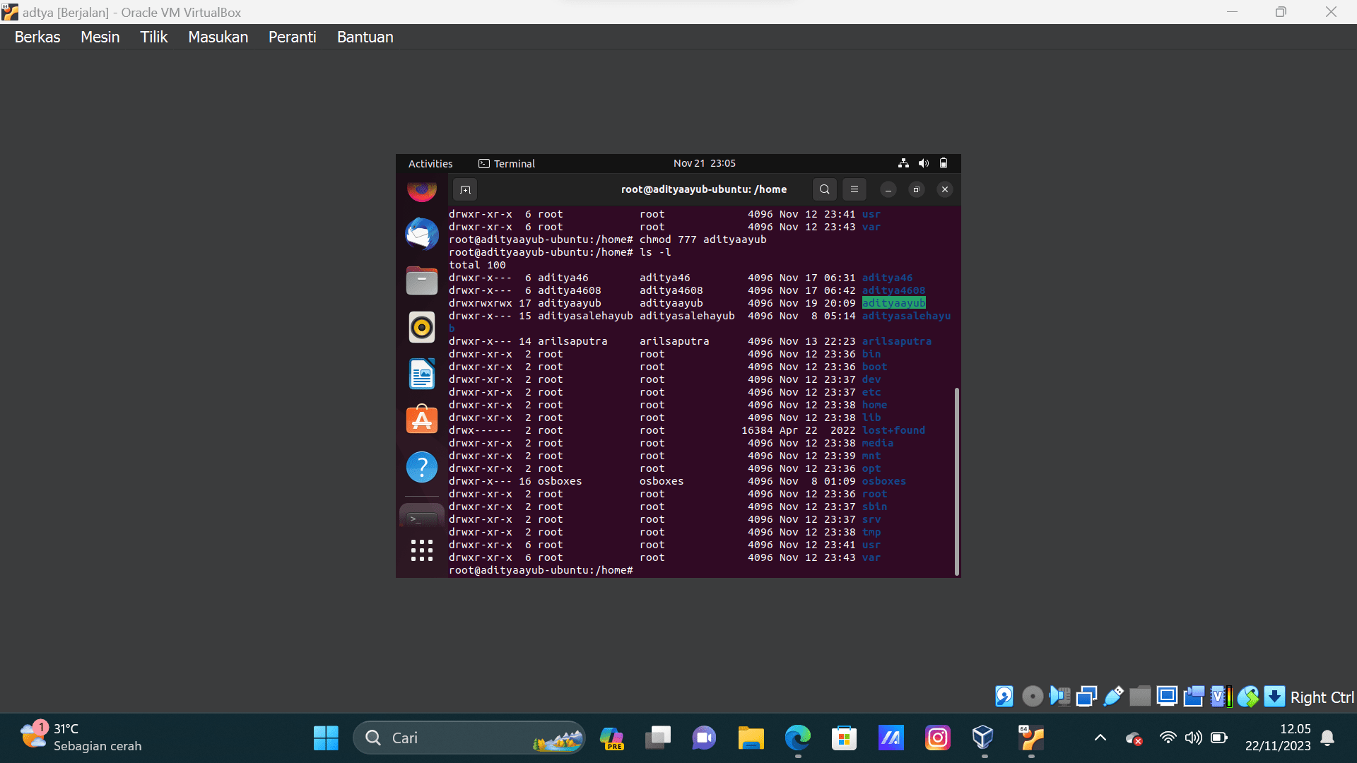Click VirtualBox mouse integration indicator
The width and height of the screenshot is (1357, 763).
coord(1247,697)
